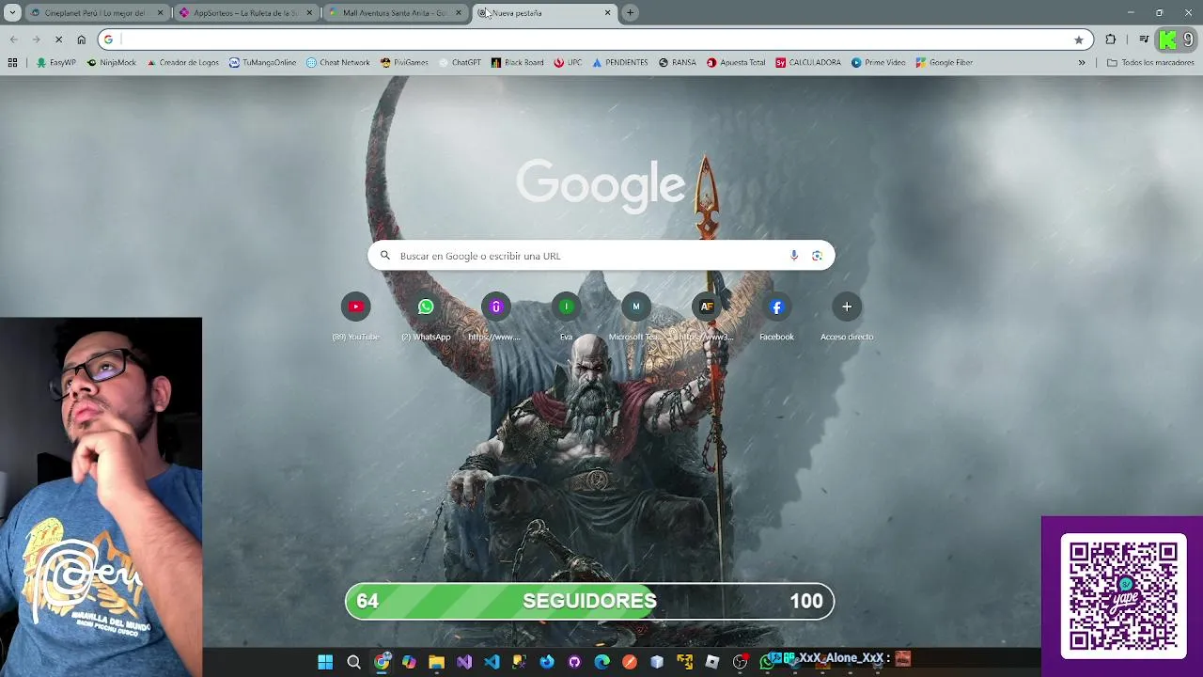Open the apps grid in bookmarks bar
Screen dimensions: 1203x677
tap(12, 63)
